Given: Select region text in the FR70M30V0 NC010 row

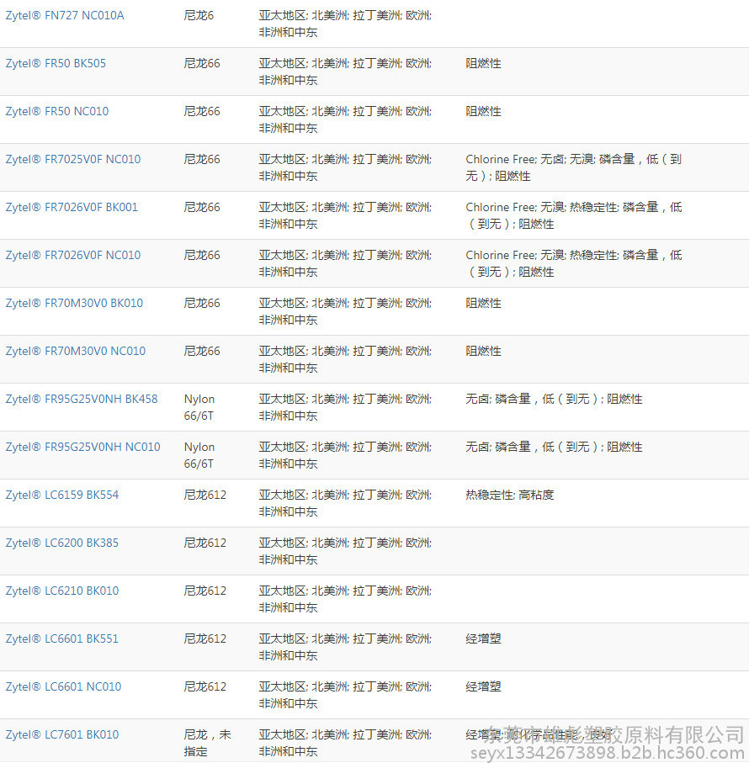Looking at the screenshot, I should (x=345, y=359).
